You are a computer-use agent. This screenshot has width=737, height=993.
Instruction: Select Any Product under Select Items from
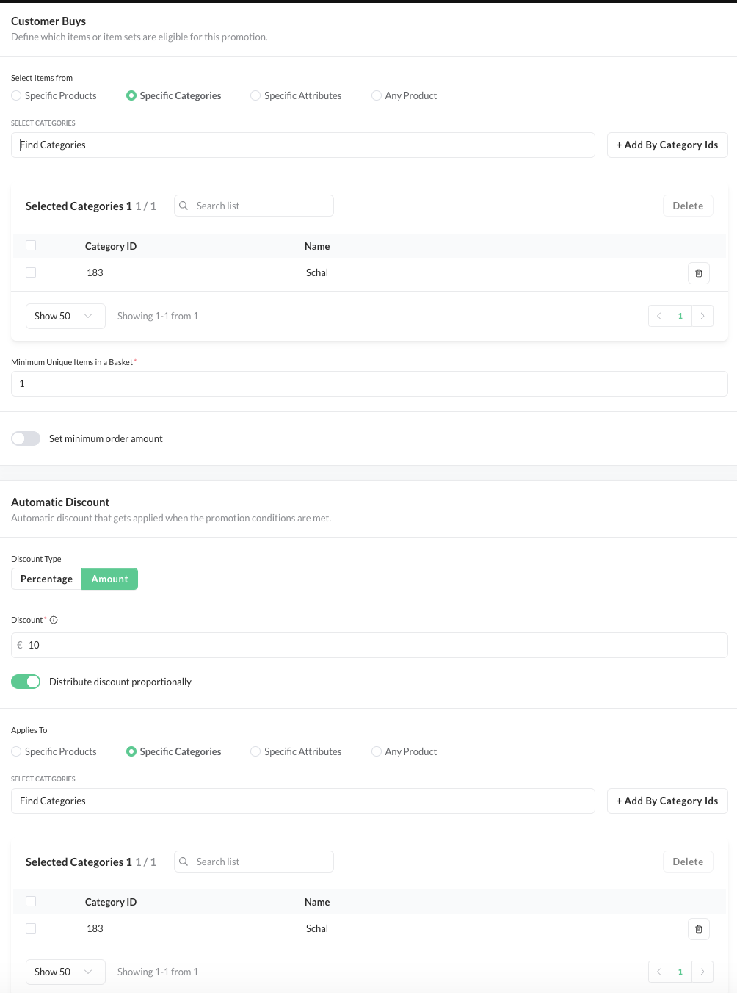click(377, 95)
